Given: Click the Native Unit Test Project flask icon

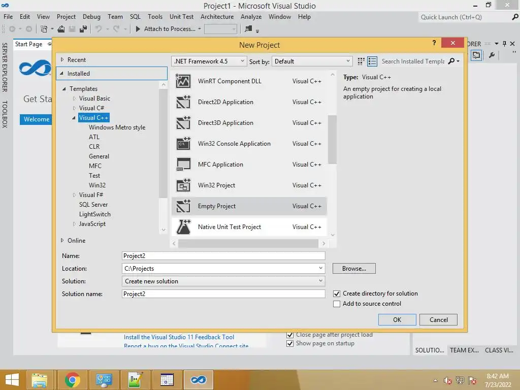Looking at the screenshot, I should (x=183, y=227).
